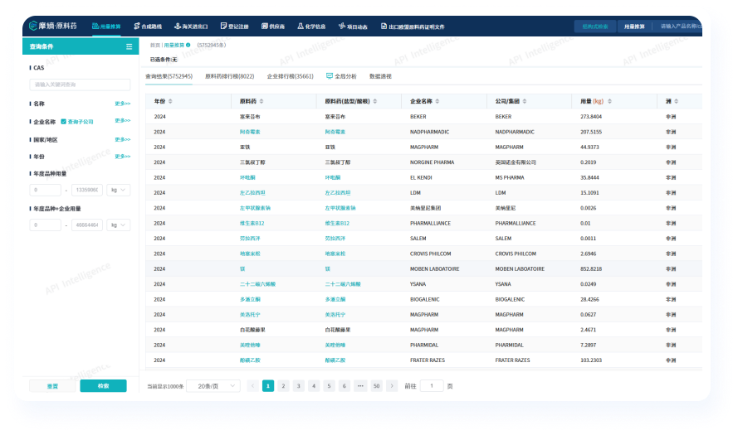Open the kg unit dropdown under 年度品种用量
This screenshot has height=435, width=738.
[120, 190]
